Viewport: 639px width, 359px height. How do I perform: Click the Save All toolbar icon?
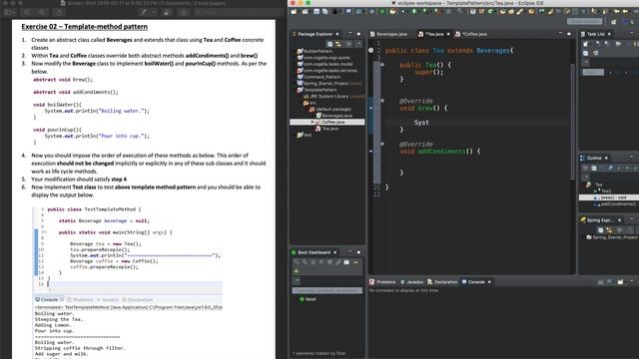tap(324, 11)
